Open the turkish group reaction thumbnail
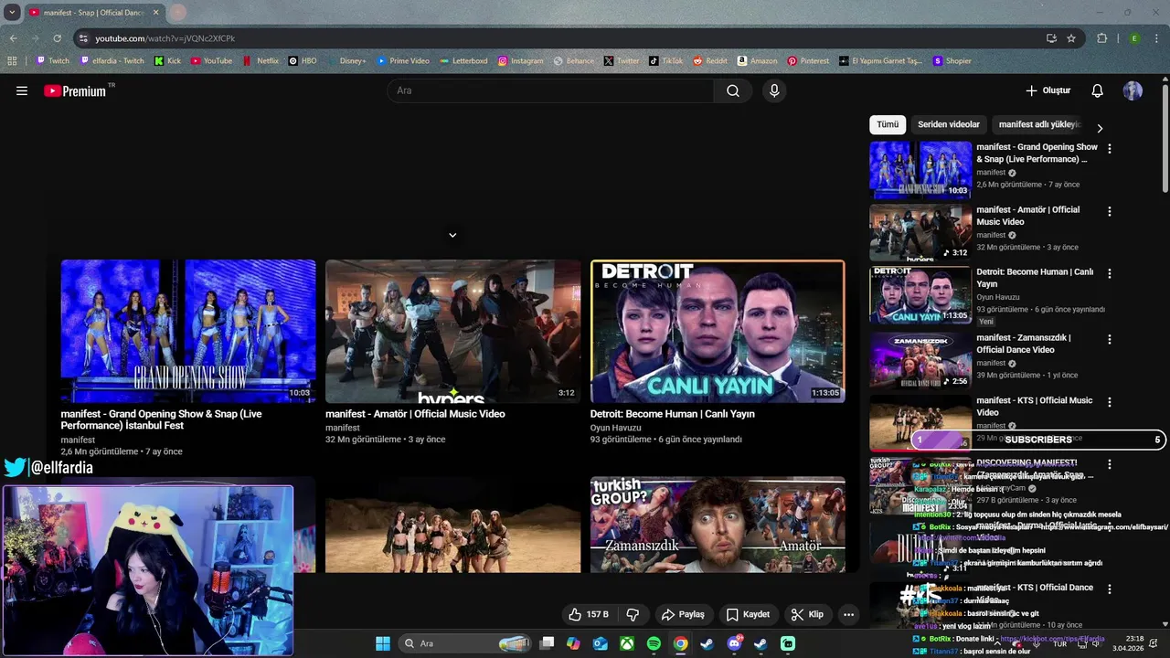 [718, 525]
